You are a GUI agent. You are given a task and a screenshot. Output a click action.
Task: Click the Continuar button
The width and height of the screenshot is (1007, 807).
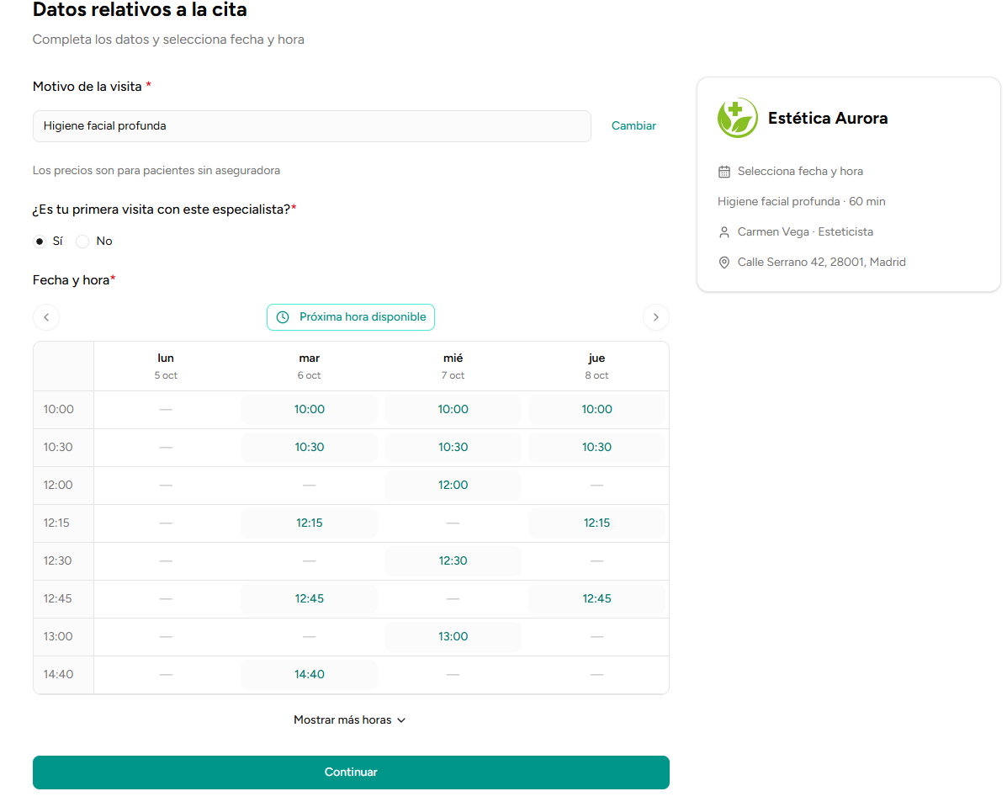[x=352, y=772]
